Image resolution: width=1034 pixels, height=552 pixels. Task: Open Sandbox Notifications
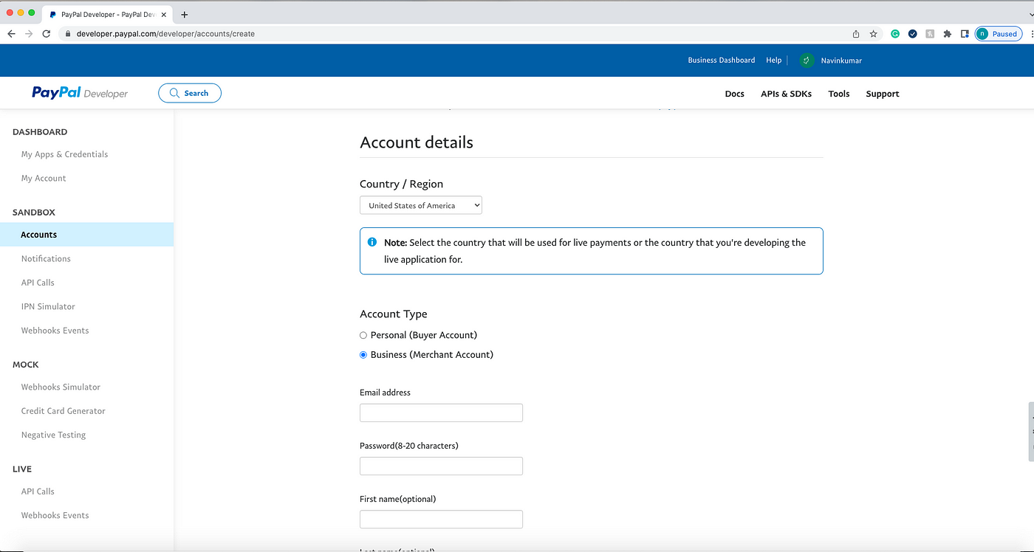(46, 258)
